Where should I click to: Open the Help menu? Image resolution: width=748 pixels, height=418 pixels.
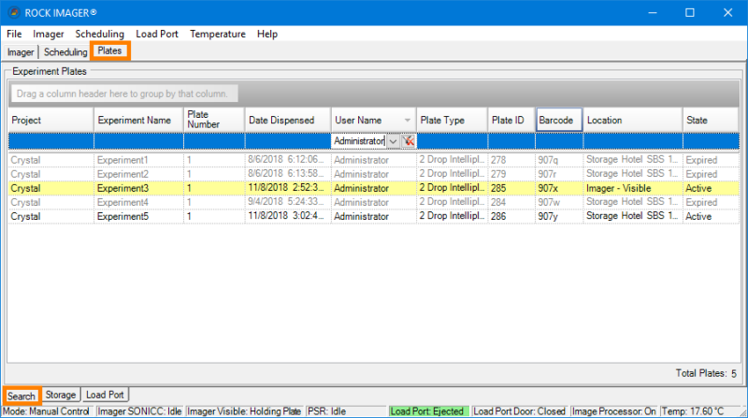(267, 34)
